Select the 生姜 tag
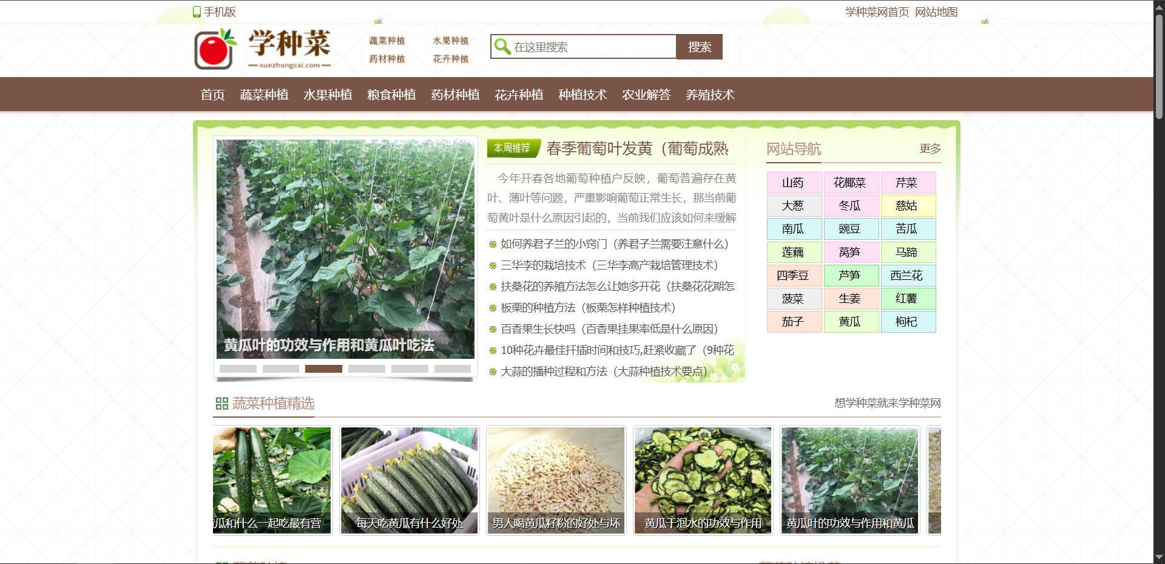Image resolution: width=1165 pixels, height=564 pixels. coord(851,299)
